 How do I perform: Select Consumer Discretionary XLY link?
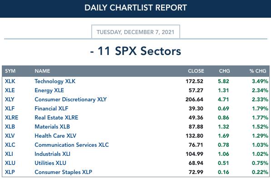tap(70, 99)
